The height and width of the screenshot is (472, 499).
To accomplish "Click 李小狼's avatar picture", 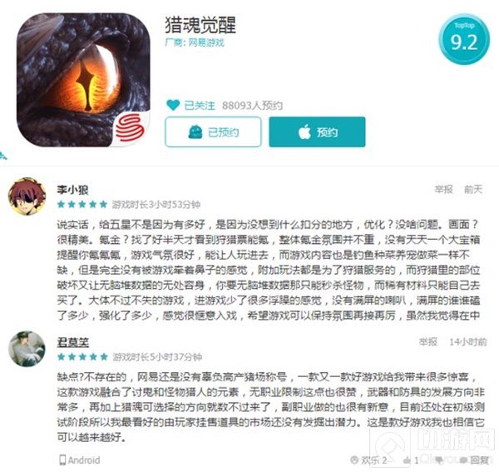I will click(27, 196).
